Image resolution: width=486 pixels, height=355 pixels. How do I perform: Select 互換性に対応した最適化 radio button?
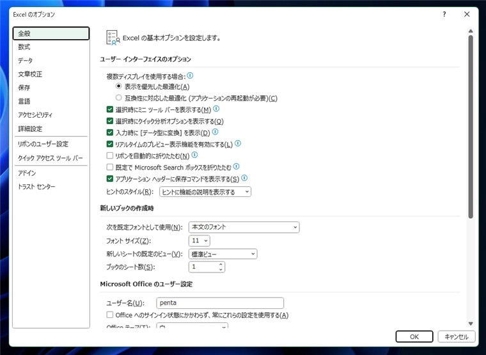coord(118,98)
